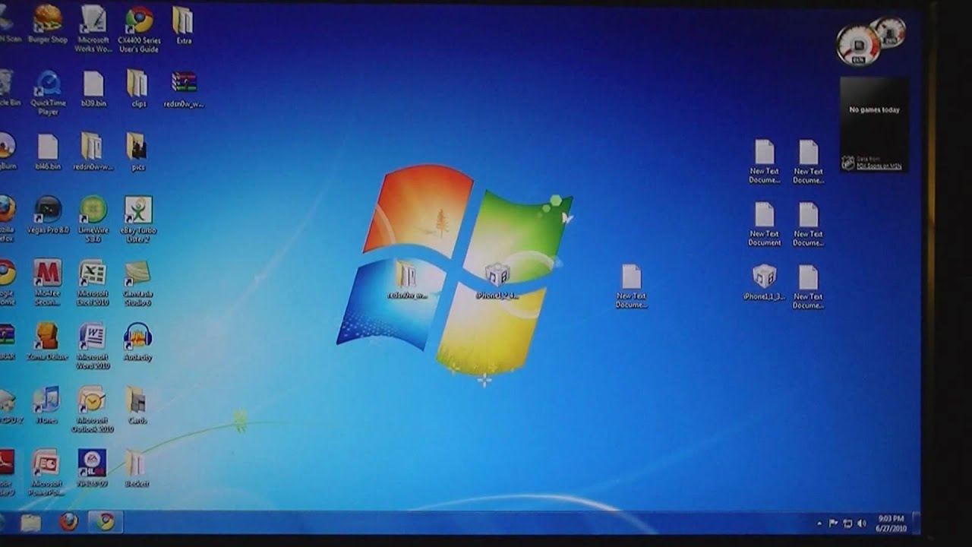Select the iPhone1,2_3 firmware file icon

point(497,280)
